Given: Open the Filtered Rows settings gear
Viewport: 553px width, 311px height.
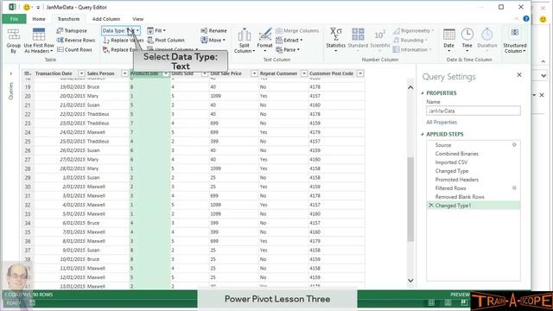Looking at the screenshot, I should (514, 188).
